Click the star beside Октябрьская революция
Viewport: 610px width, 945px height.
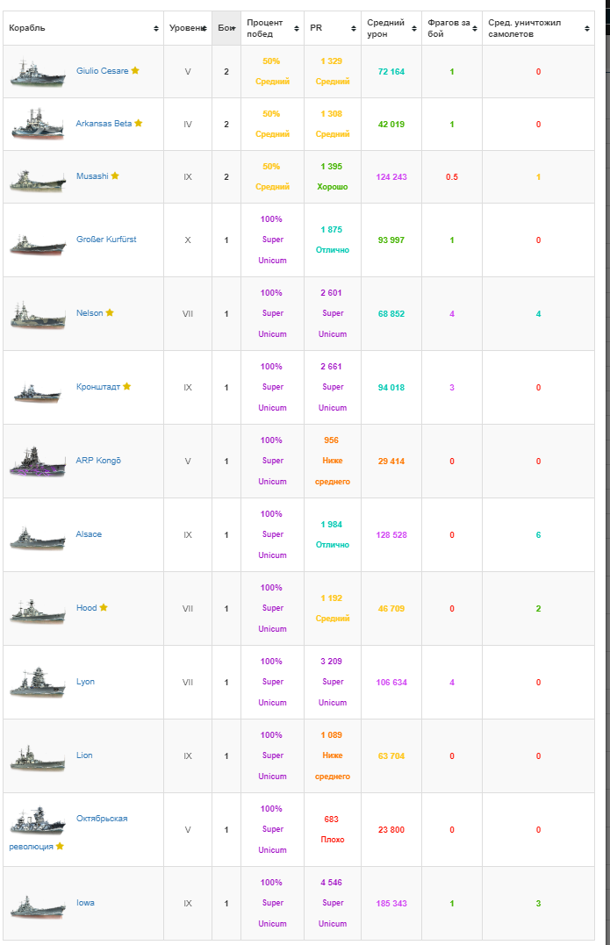pyautogui.click(x=60, y=846)
